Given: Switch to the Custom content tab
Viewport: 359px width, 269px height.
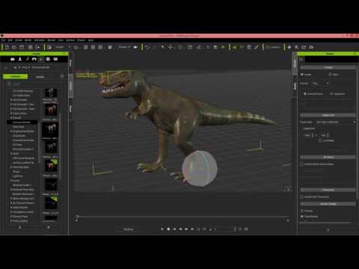Looking at the screenshot, I should click(40, 76).
